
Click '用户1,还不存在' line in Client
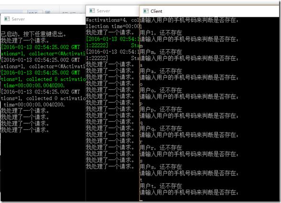coord(161,33)
